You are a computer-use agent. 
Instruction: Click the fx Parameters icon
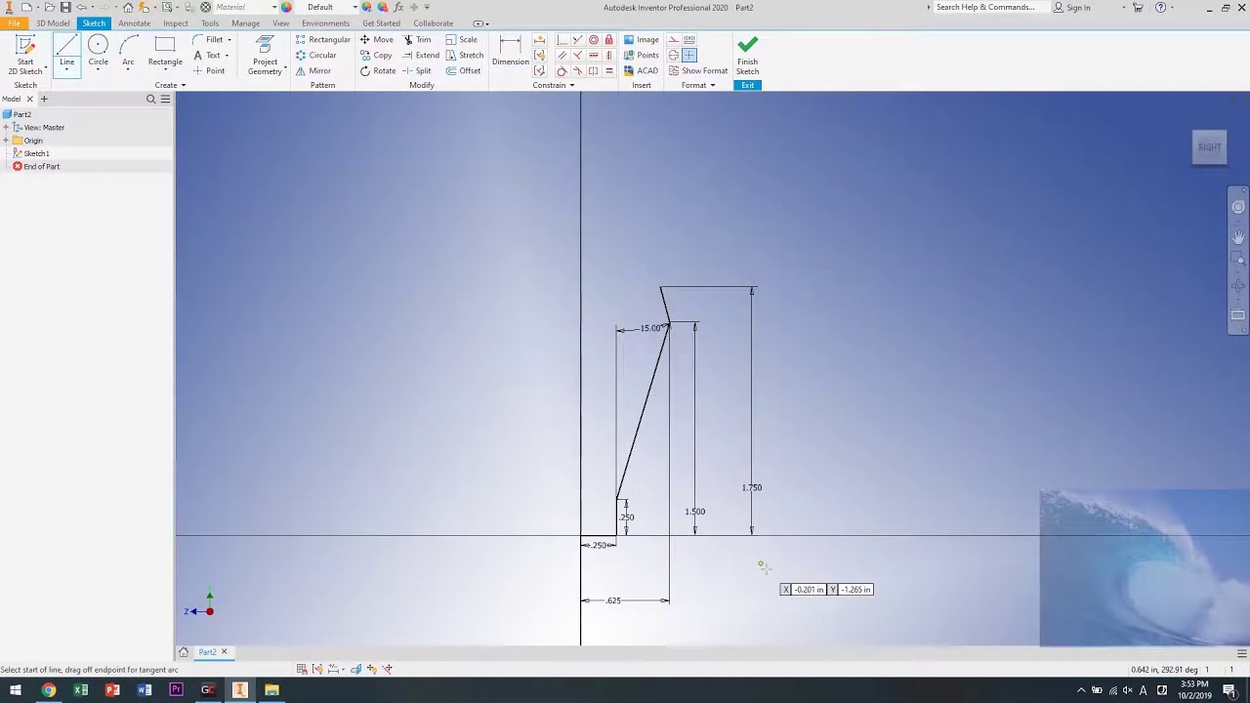(x=397, y=7)
